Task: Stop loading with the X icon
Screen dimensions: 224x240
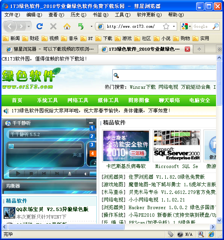Action: pyautogui.click(x=53, y=26)
